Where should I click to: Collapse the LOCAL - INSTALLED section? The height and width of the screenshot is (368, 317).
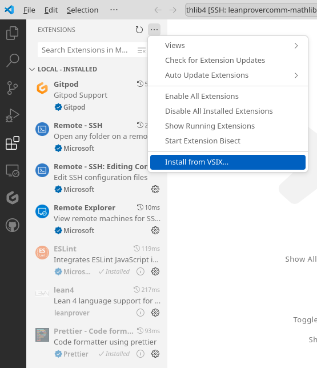[32, 69]
